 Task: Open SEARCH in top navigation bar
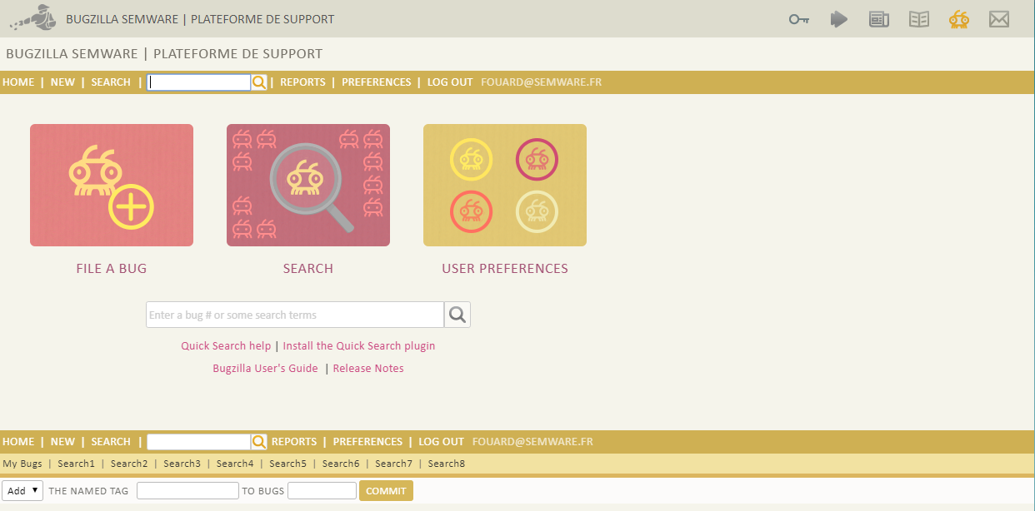point(111,82)
